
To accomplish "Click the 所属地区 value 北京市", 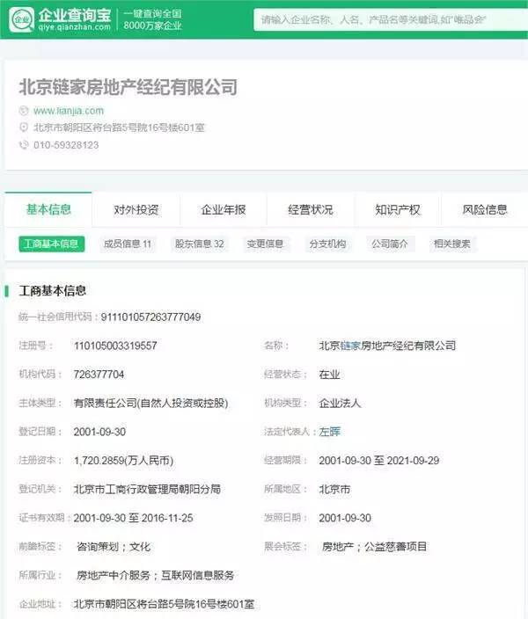I will pyautogui.click(x=334, y=489).
